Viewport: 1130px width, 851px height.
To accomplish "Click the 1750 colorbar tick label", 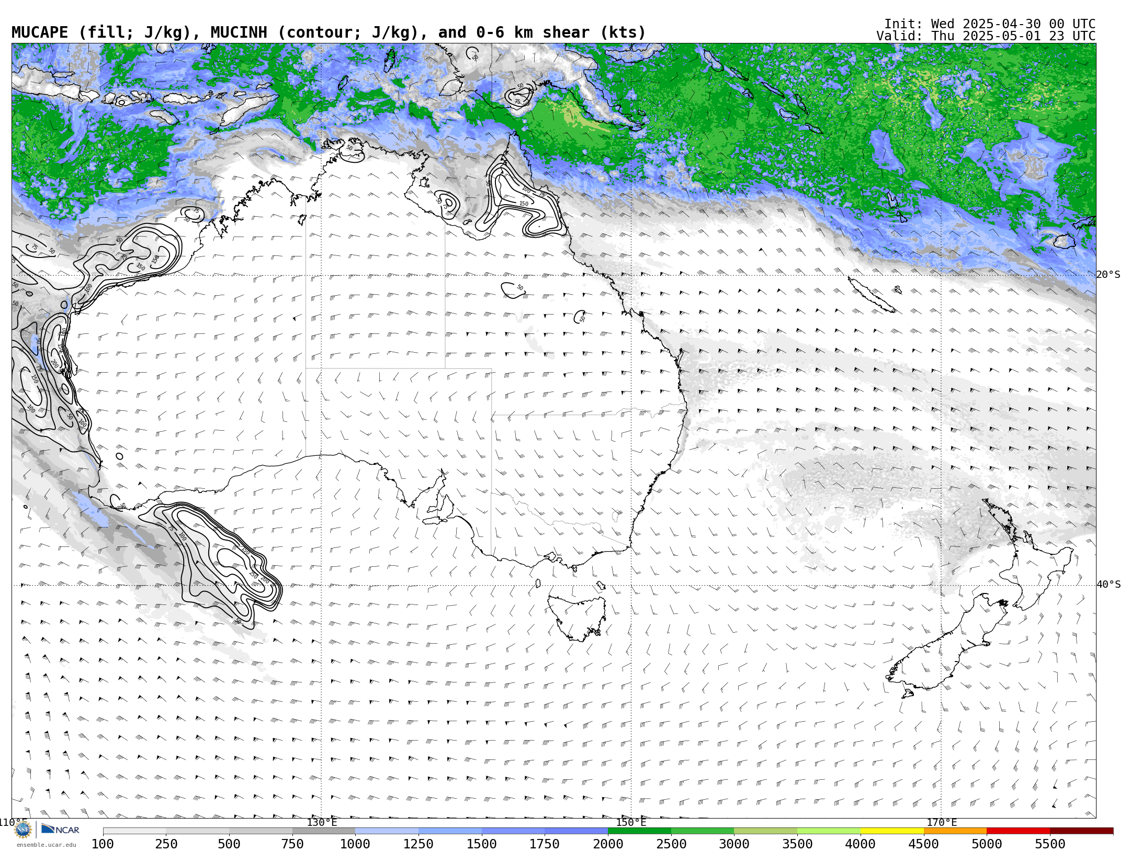I will click(545, 844).
